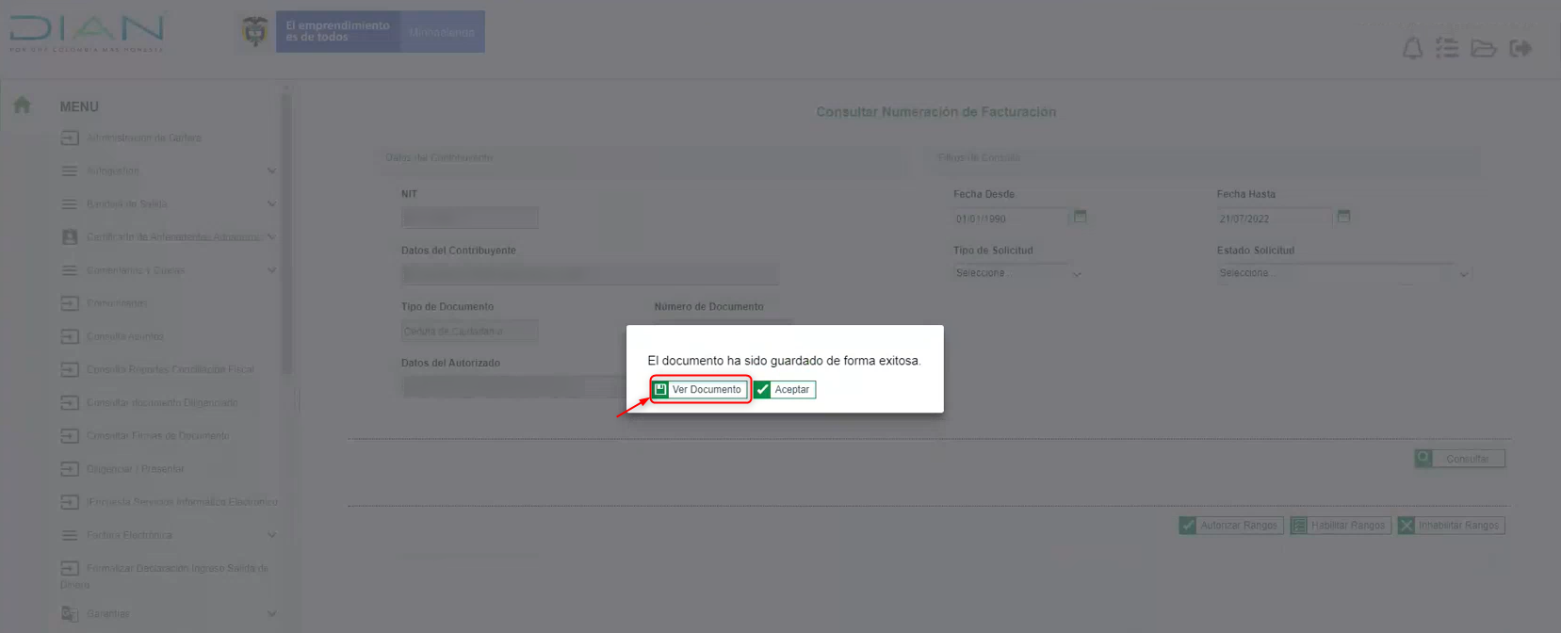Image resolution: width=1561 pixels, height=633 pixels.
Task: Open Consultar documento Diligenciado menu item
Action: coord(161,403)
